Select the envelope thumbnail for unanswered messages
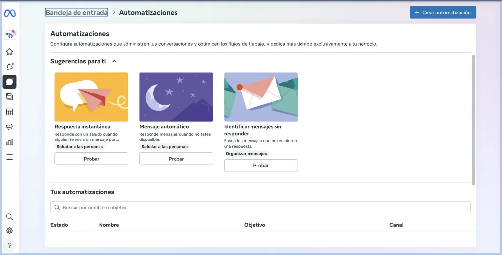This screenshot has height=255, width=502. [x=261, y=97]
